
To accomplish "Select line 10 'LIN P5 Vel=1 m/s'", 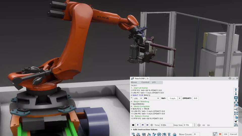I will (148, 111).
